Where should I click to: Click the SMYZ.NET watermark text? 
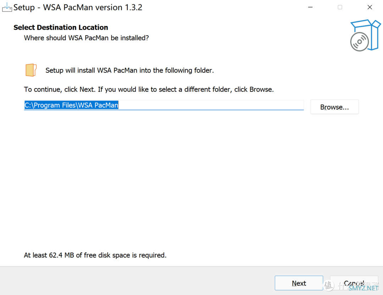tap(363, 288)
